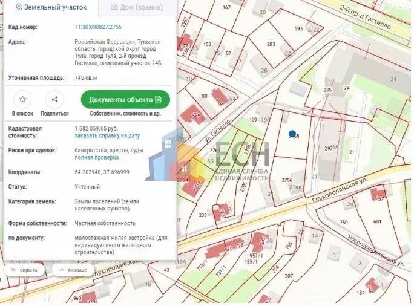Click the blue parcel marker on map
The height and width of the screenshot is (306, 414).
point(292,134)
